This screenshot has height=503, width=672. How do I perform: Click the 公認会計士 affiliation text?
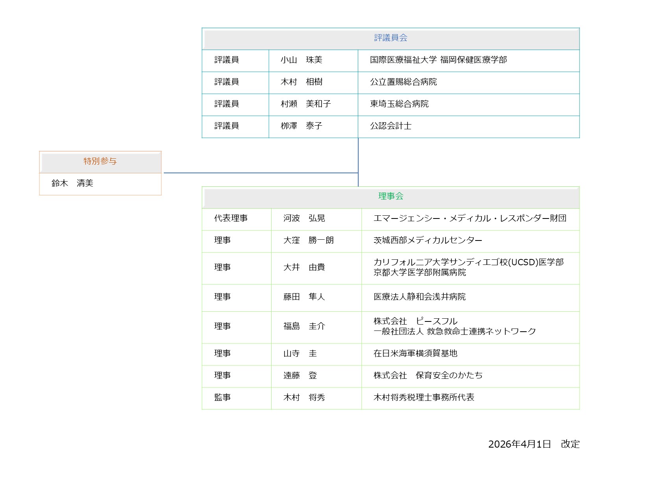(x=391, y=126)
